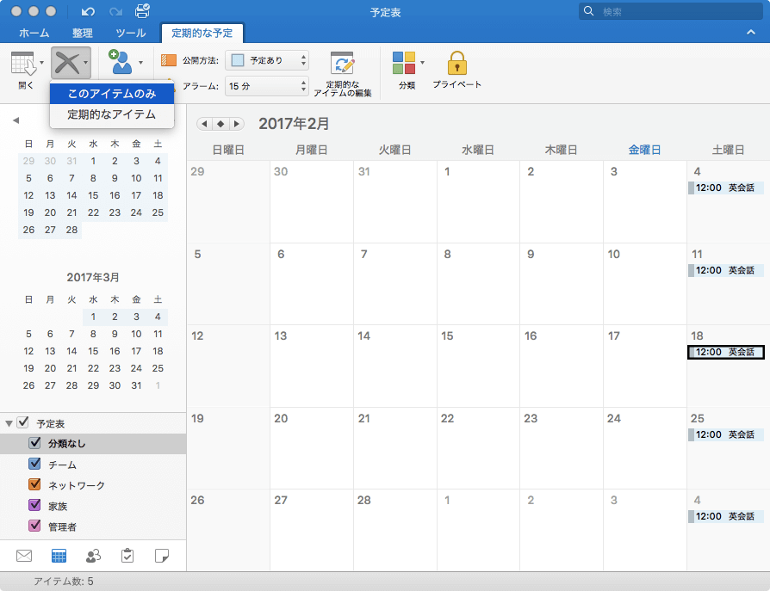Expand the delete button dropdown arrow
Image resolution: width=770 pixels, height=591 pixels.
tap(85, 62)
